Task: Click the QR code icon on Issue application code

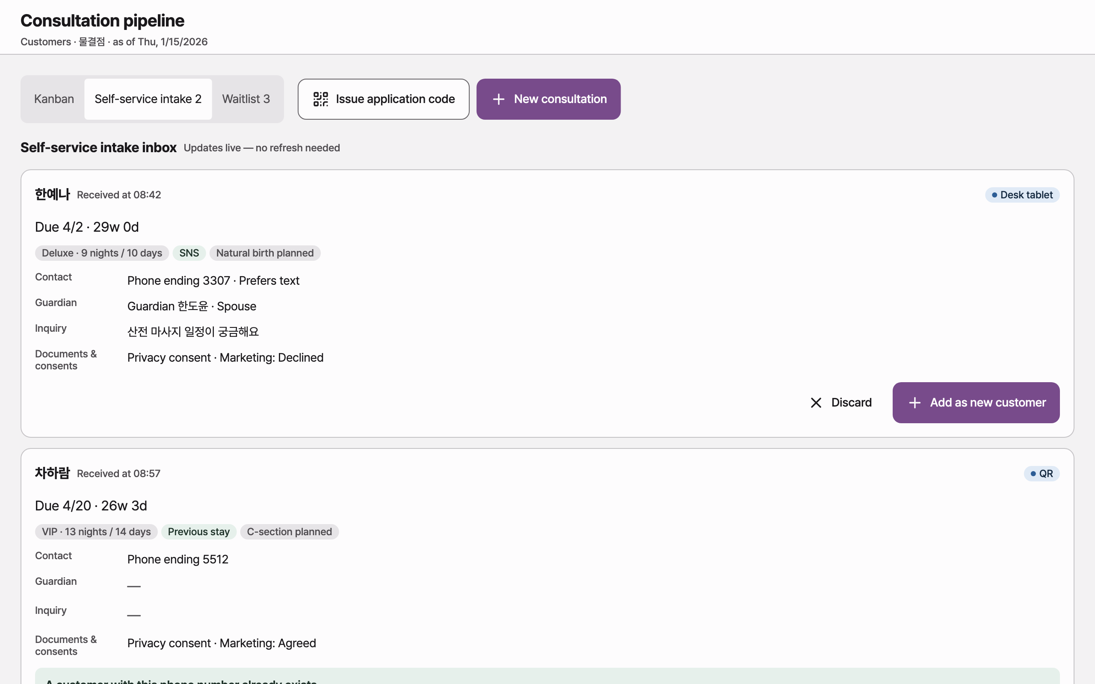Action: click(x=320, y=99)
